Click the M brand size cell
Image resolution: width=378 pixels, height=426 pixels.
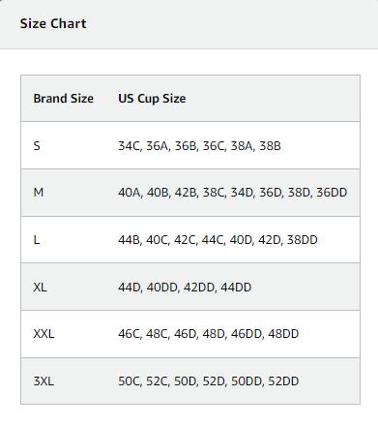tap(39, 193)
